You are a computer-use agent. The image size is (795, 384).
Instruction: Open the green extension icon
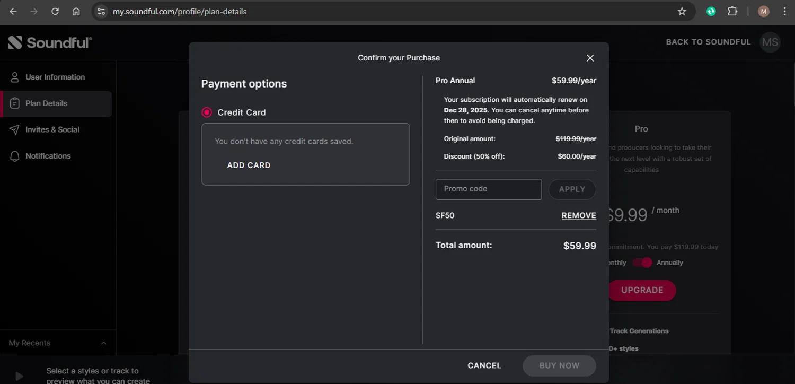[x=711, y=11]
